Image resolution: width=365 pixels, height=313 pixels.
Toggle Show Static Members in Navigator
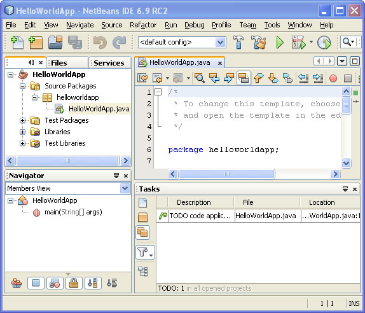(x=55, y=283)
